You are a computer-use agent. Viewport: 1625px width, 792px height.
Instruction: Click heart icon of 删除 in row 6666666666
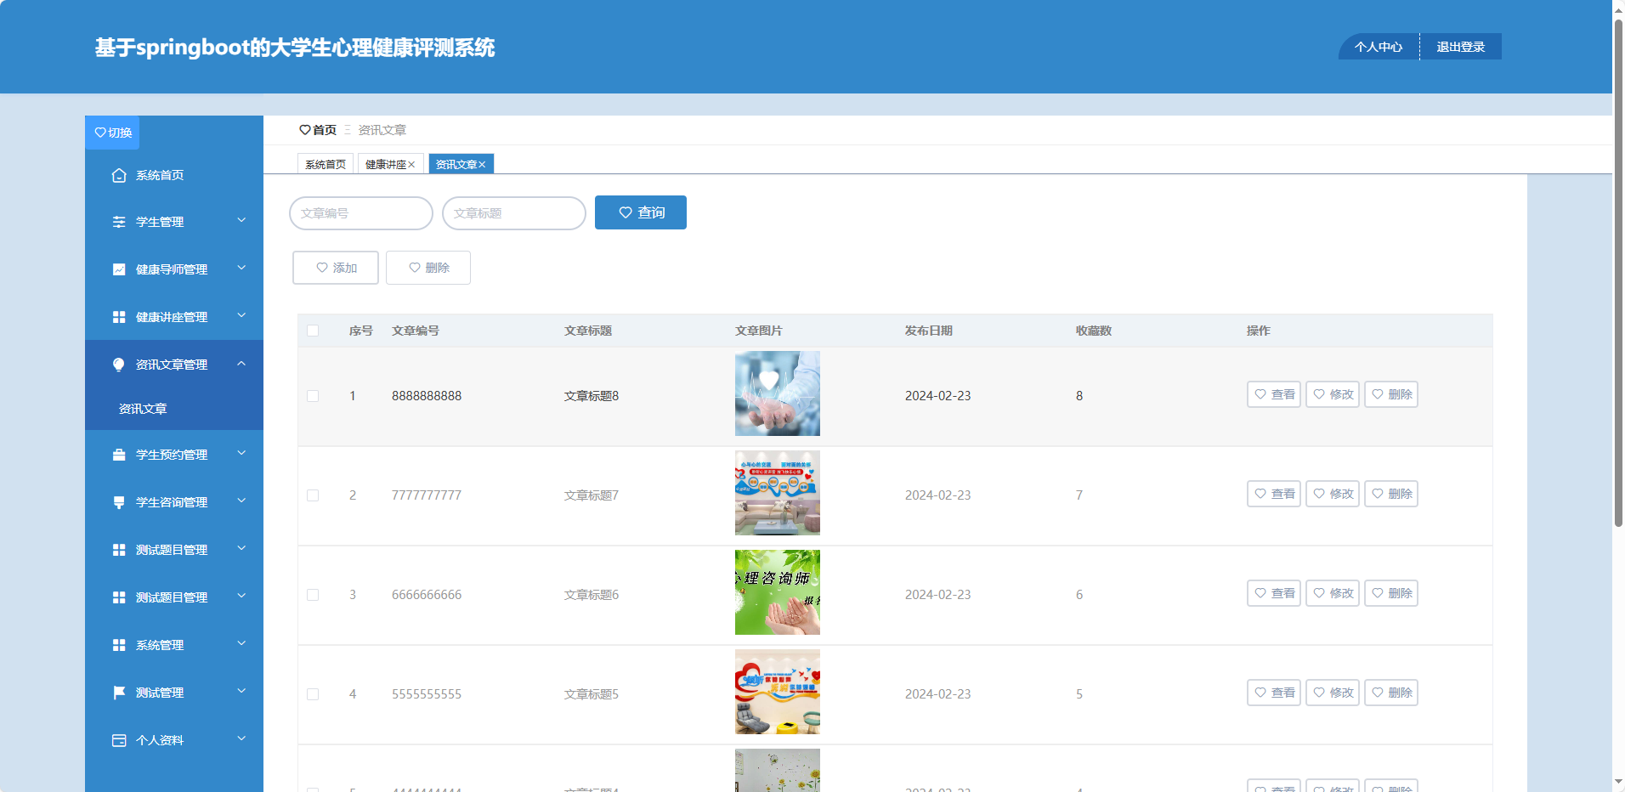(1378, 593)
